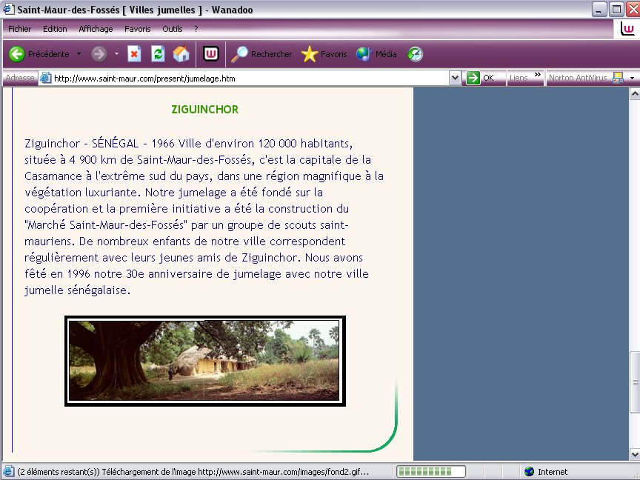The height and width of the screenshot is (480, 640).
Task: Open the Rechercher search tool
Action: coord(261,54)
